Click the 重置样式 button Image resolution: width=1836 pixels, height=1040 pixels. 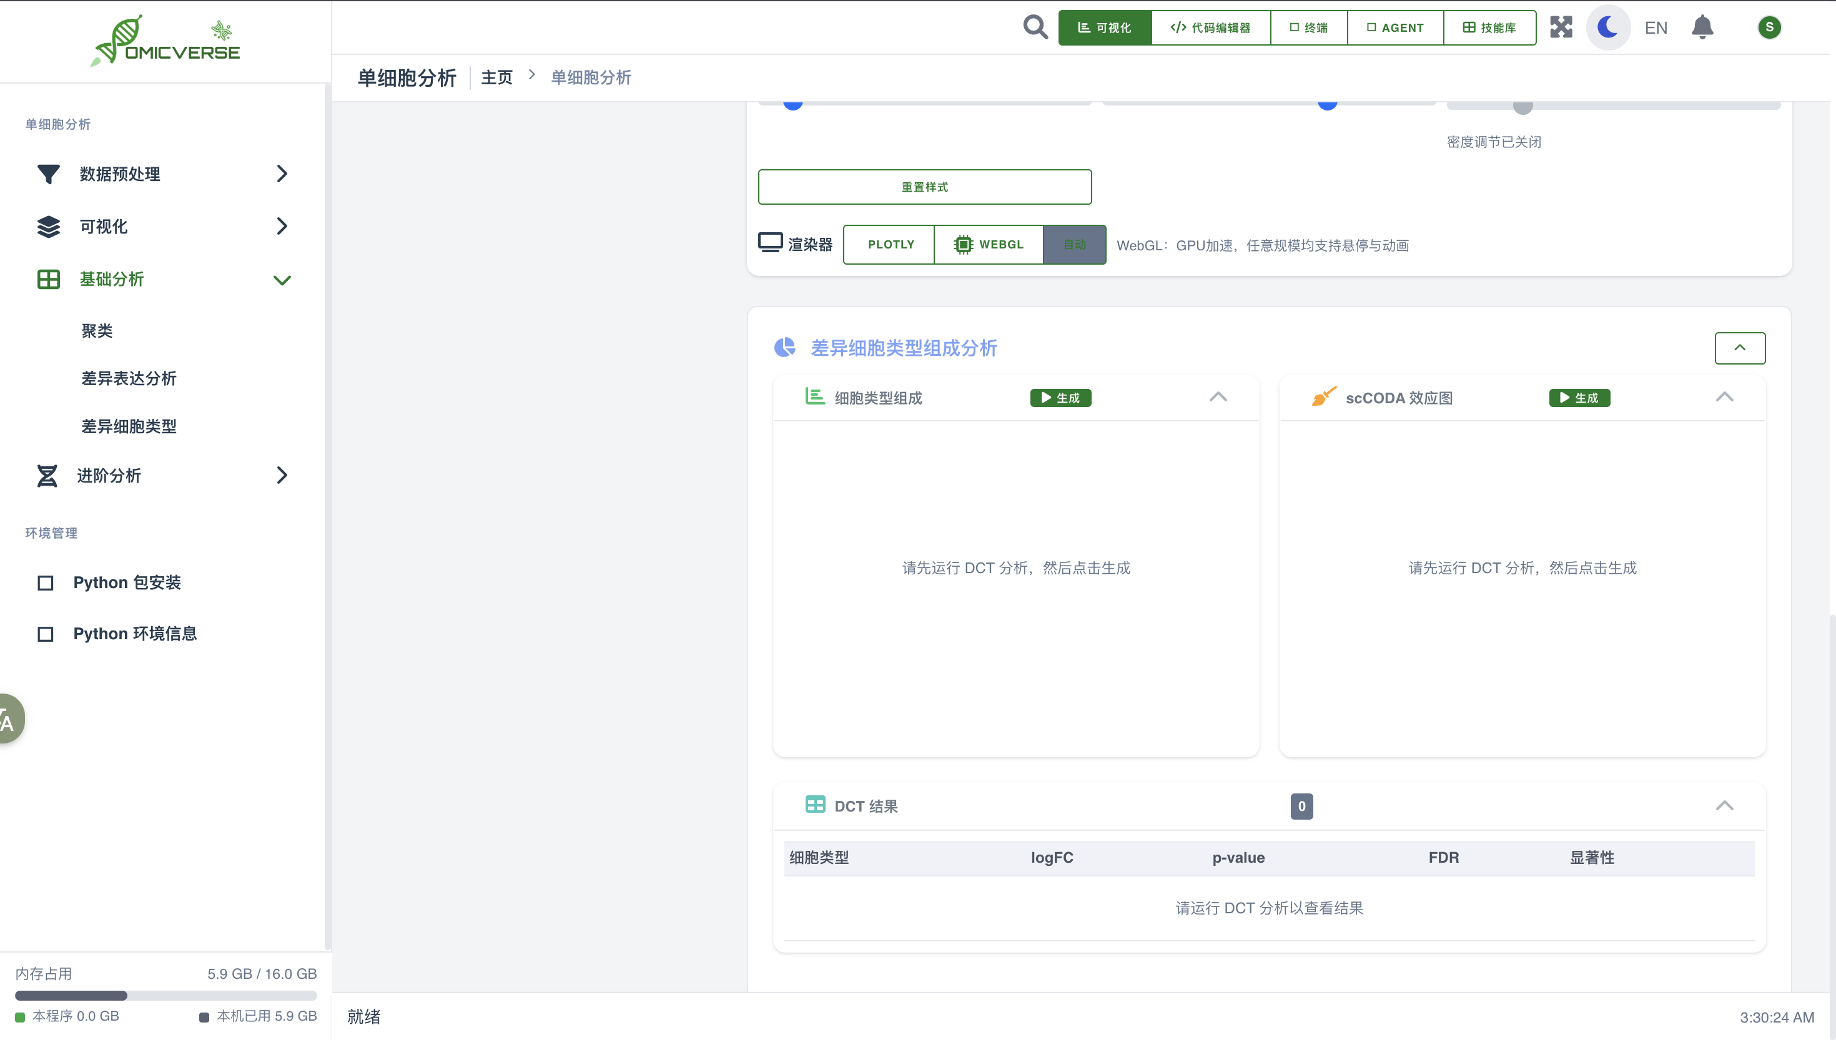click(924, 187)
